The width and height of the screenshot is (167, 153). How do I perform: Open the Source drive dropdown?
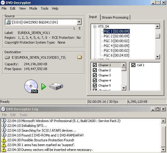(79, 22)
